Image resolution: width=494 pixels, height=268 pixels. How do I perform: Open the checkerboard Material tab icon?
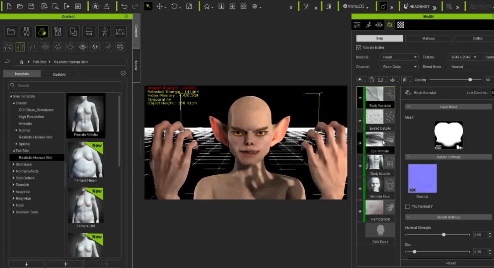[x=401, y=25]
